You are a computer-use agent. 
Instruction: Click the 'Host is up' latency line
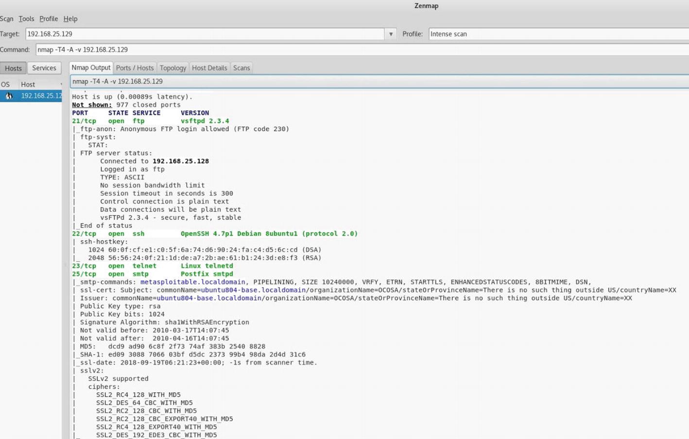click(x=132, y=97)
